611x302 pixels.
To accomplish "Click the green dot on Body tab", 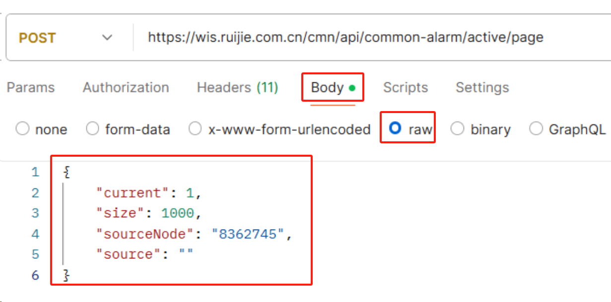I will 352,88.
